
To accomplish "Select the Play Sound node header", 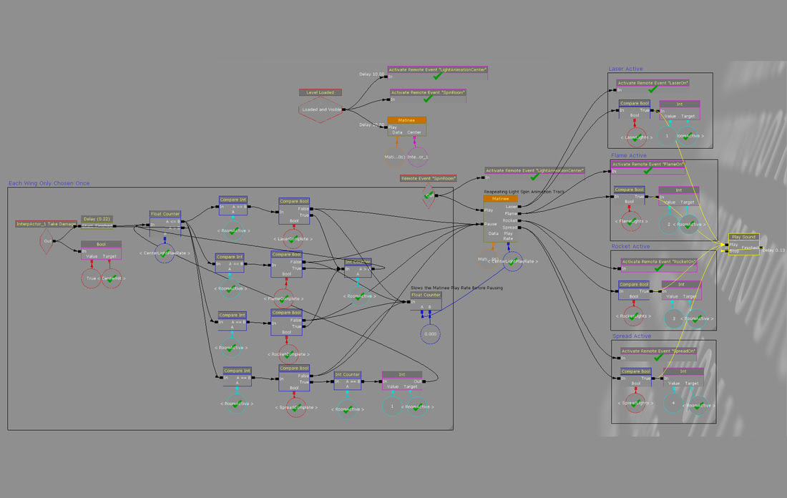I will pos(744,237).
